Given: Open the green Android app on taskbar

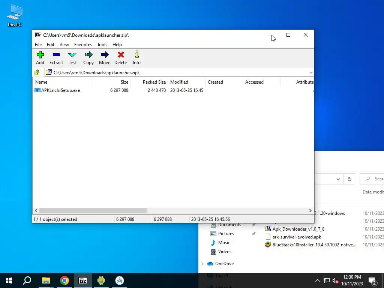Looking at the screenshot, I should tap(101, 280).
